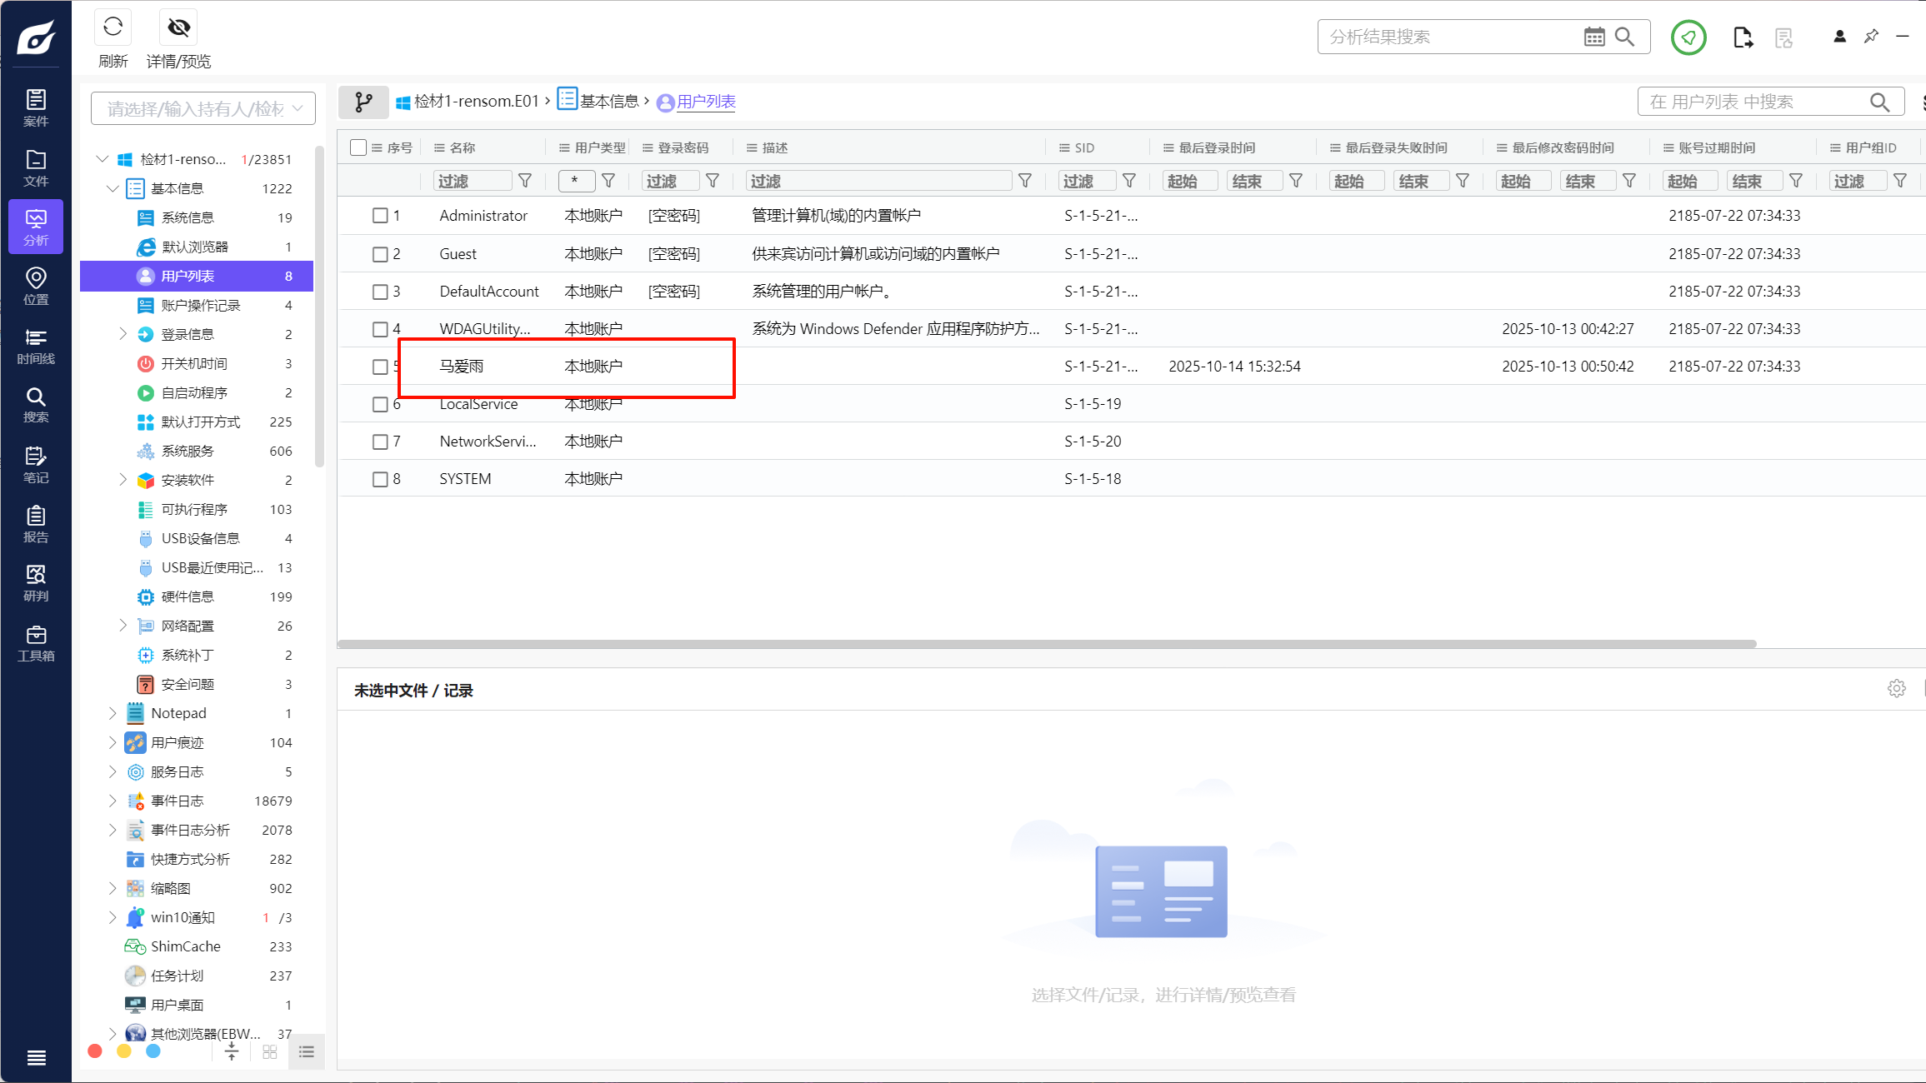Expand the 事件日志 tree node
This screenshot has width=1926, height=1083.
(113, 801)
